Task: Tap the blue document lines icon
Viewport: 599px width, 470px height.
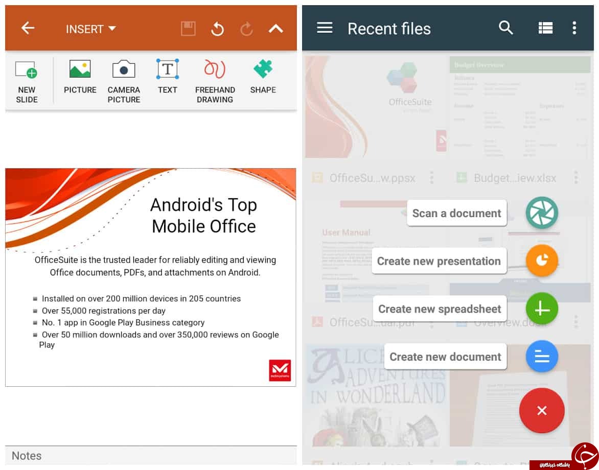Action: [x=542, y=356]
